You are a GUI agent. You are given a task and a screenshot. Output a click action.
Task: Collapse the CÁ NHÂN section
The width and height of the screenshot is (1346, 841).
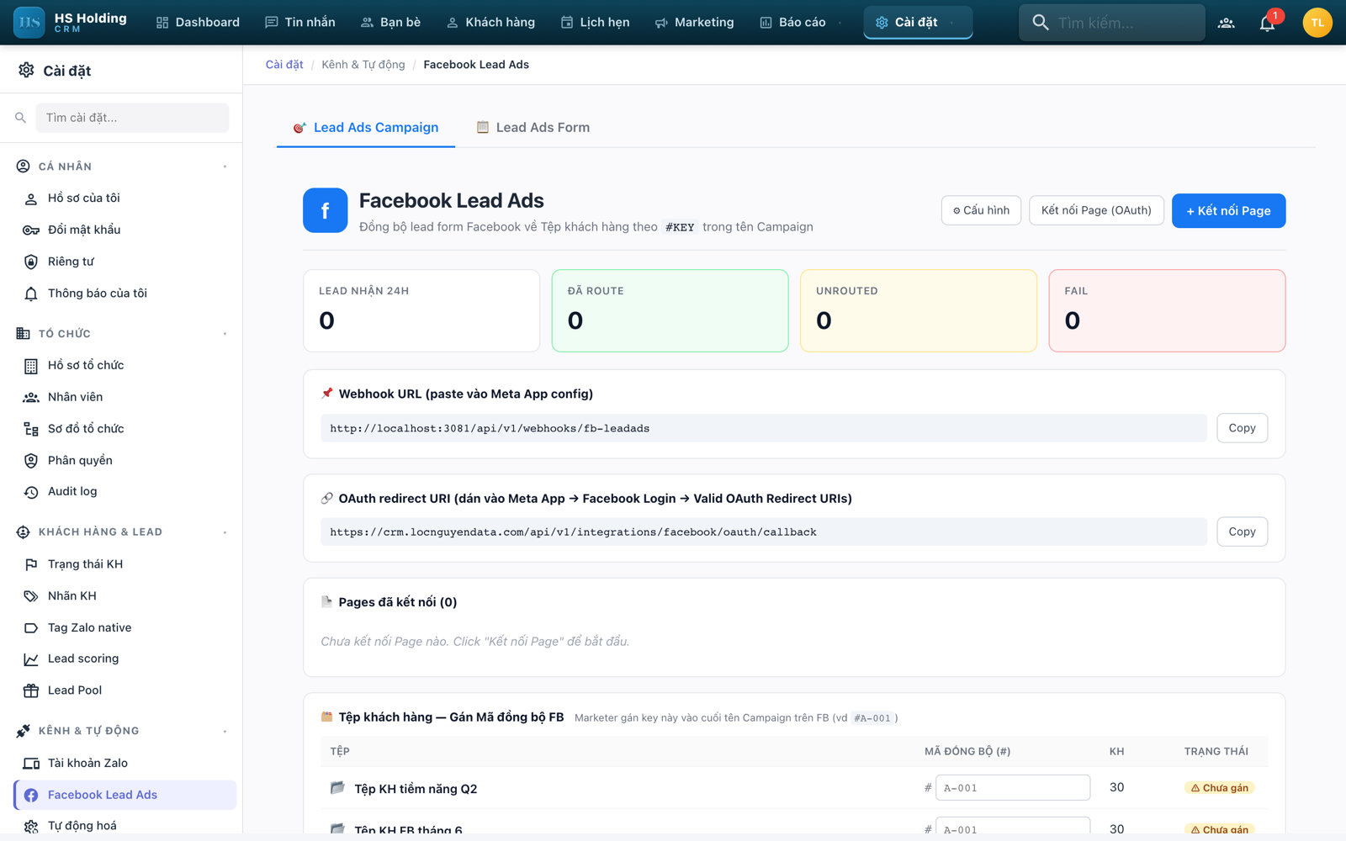pyautogui.click(x=225, y=167)
